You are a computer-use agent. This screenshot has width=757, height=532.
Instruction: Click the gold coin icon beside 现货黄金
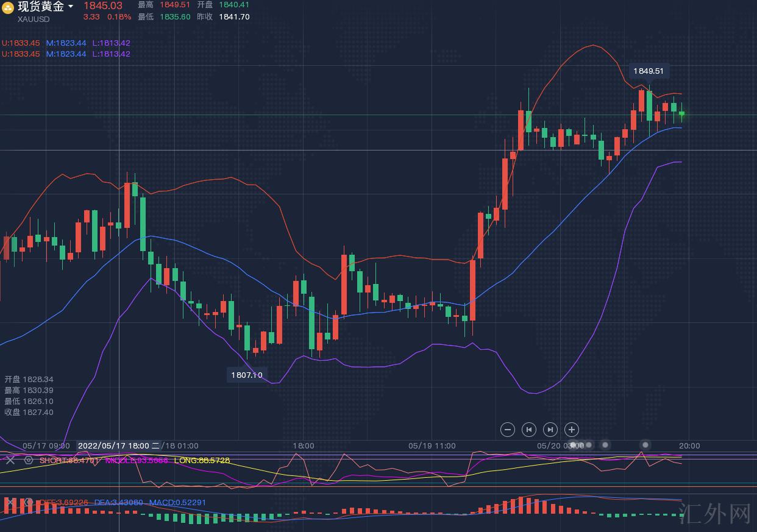pos(8,7)
